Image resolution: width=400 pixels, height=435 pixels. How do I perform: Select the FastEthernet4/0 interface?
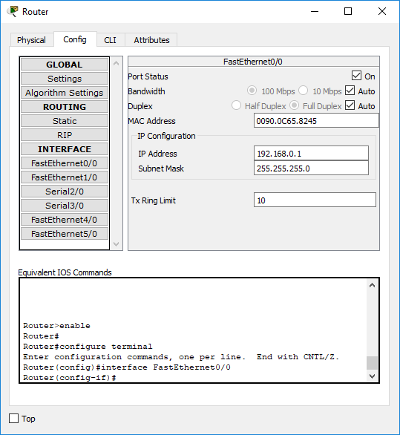point(65,220)
